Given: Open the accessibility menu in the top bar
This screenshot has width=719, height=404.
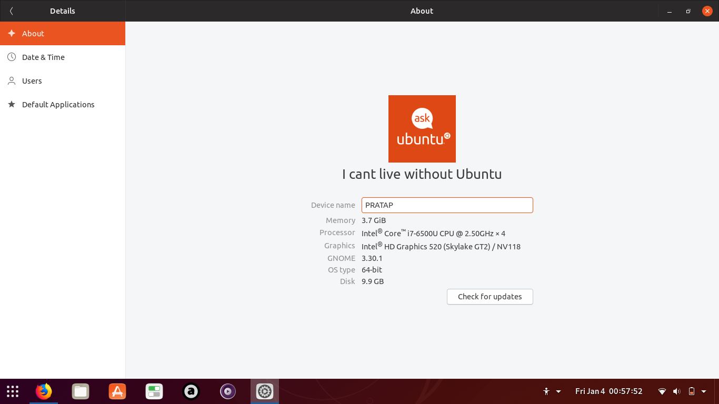Looking at the screenshot, I should (546, 391).
